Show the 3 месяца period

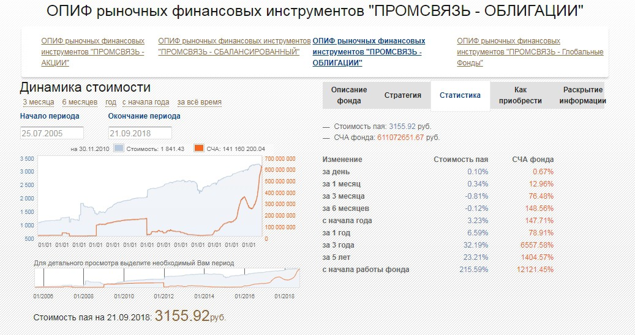point(37,102)
